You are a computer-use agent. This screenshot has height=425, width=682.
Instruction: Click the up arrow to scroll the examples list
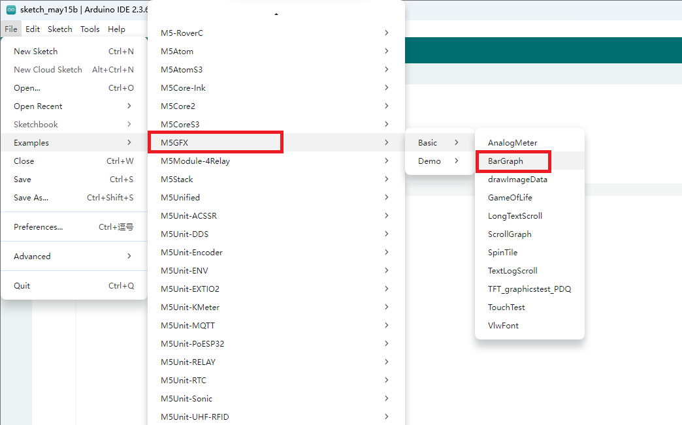pos(276,14)
